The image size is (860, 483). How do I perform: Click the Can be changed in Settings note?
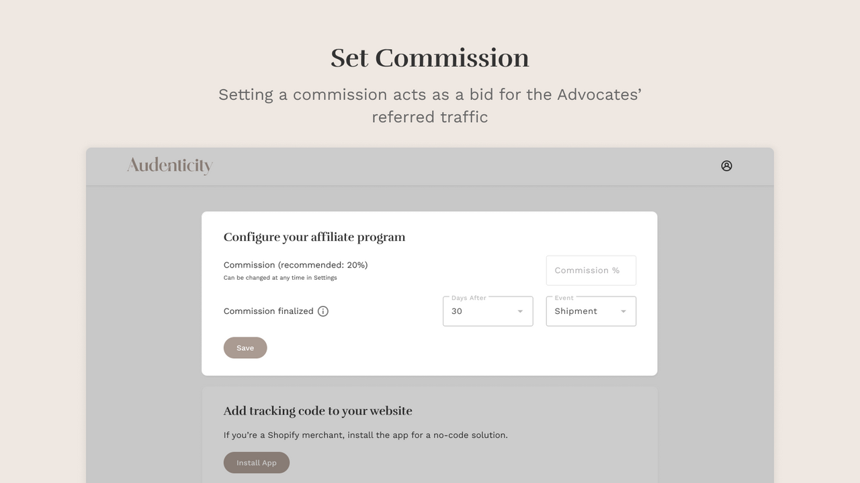pos(280,277)
